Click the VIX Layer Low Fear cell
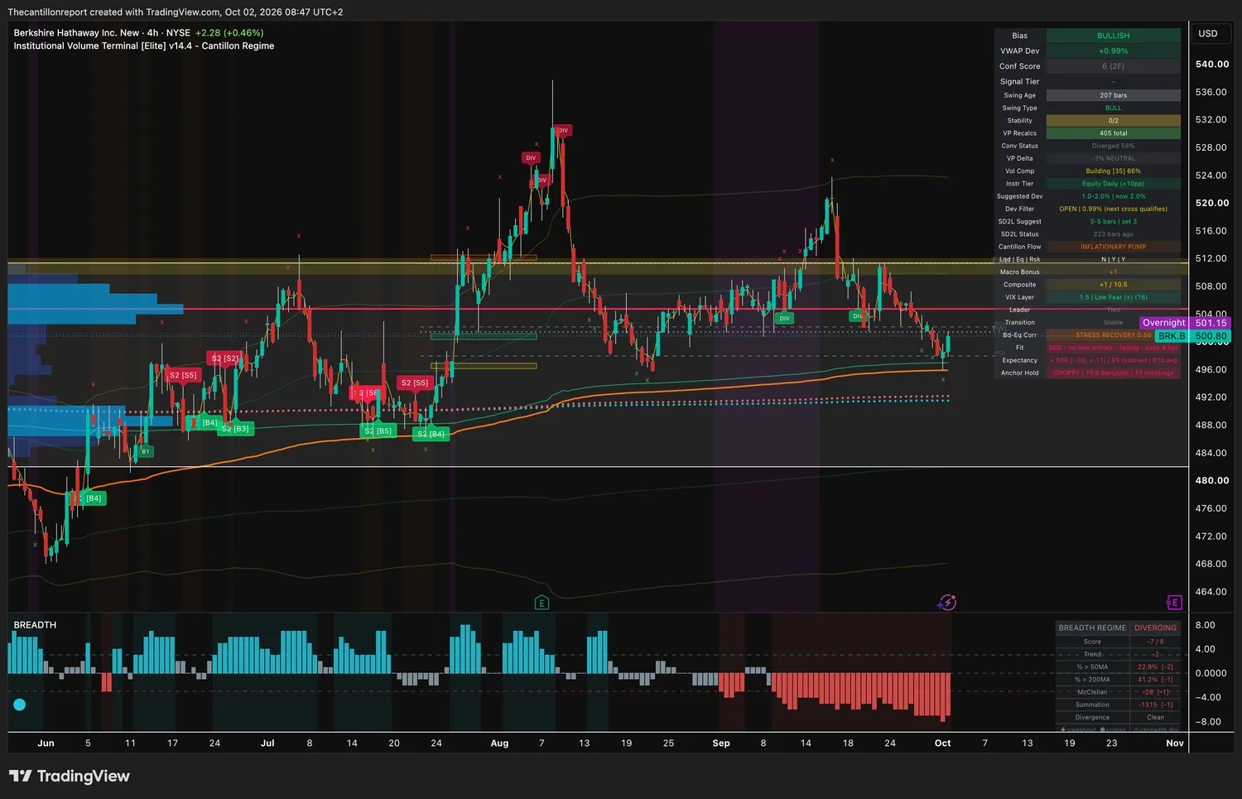This screenshot has height=799, width=1242. tap(1113, 297)
